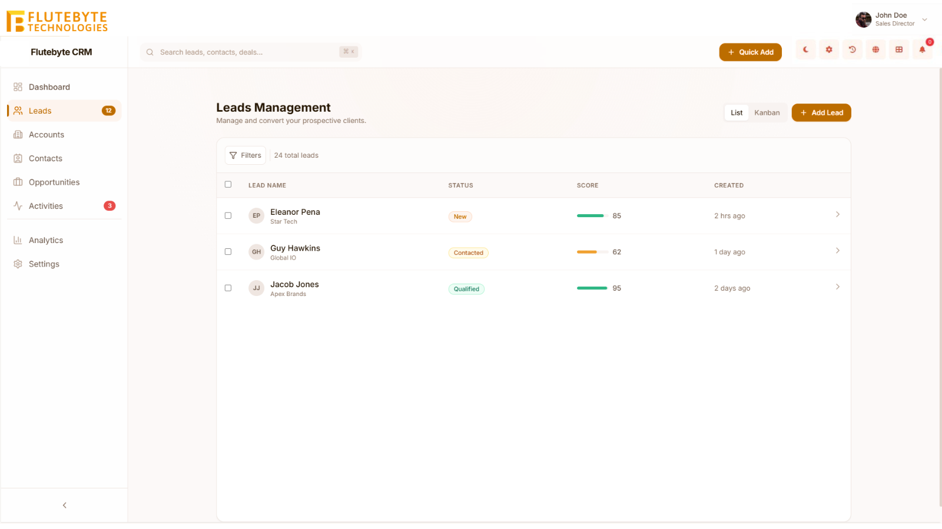Open lead Eleanor Pena

295,212
